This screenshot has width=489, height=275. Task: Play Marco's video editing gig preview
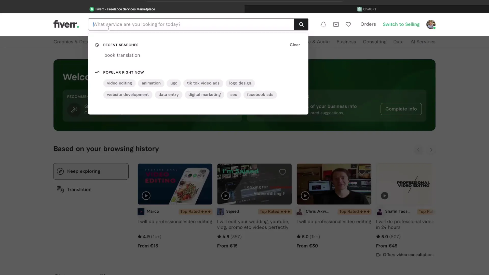146,196
